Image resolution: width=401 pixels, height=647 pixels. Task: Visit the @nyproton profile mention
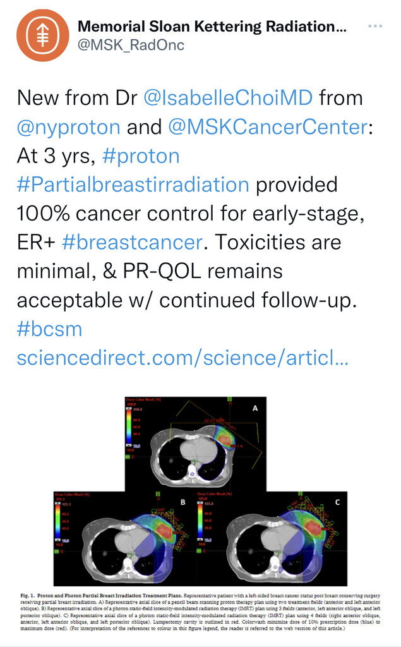click(68, 127)
